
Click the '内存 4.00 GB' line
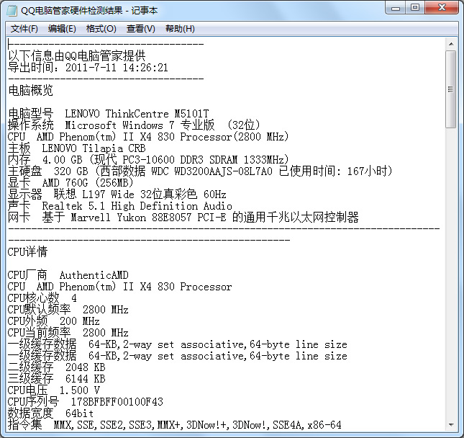tap(148, 160)
